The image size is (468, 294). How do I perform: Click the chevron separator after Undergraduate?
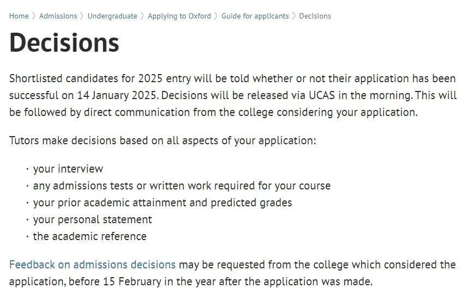pyautogui.click(x=142, y=16)
